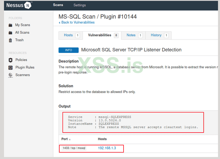The height and width of the screenshot is (159, 220).
Task: Click the cleartext logins Note line
Action: point(133,127)
